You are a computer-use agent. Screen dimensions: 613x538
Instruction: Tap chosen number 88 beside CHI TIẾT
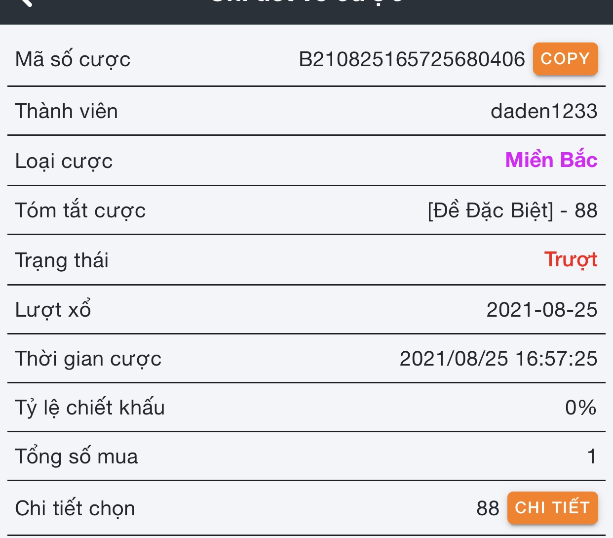tap(488, 508)
